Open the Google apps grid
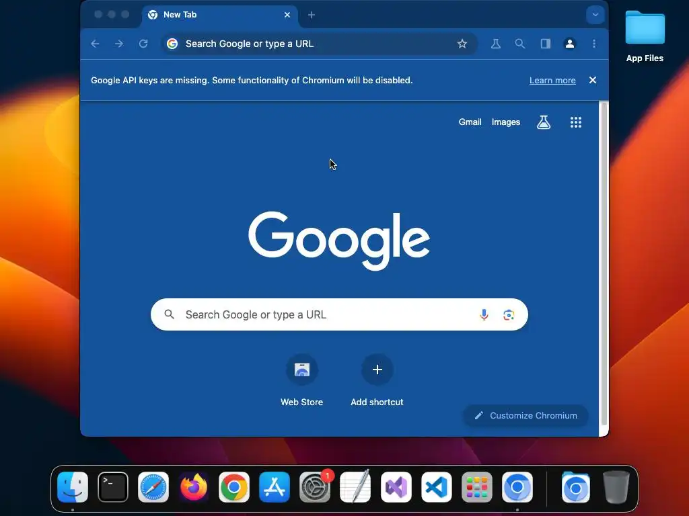 (576, 122)
